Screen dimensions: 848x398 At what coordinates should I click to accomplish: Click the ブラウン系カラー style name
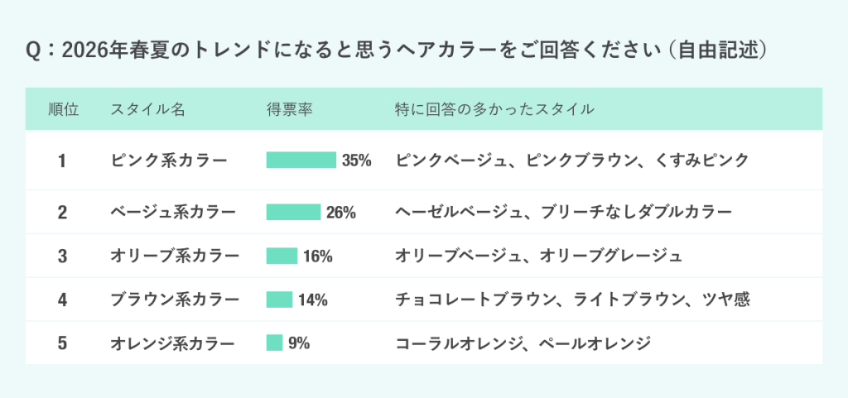175,300
